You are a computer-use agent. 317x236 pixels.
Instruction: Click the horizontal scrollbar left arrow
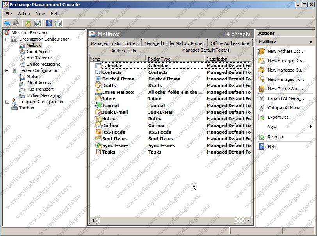[x=93, y=220]
